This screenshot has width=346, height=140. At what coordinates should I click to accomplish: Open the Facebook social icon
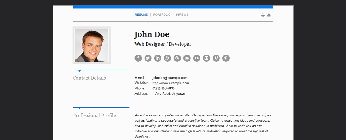click(x=138, y=58)
